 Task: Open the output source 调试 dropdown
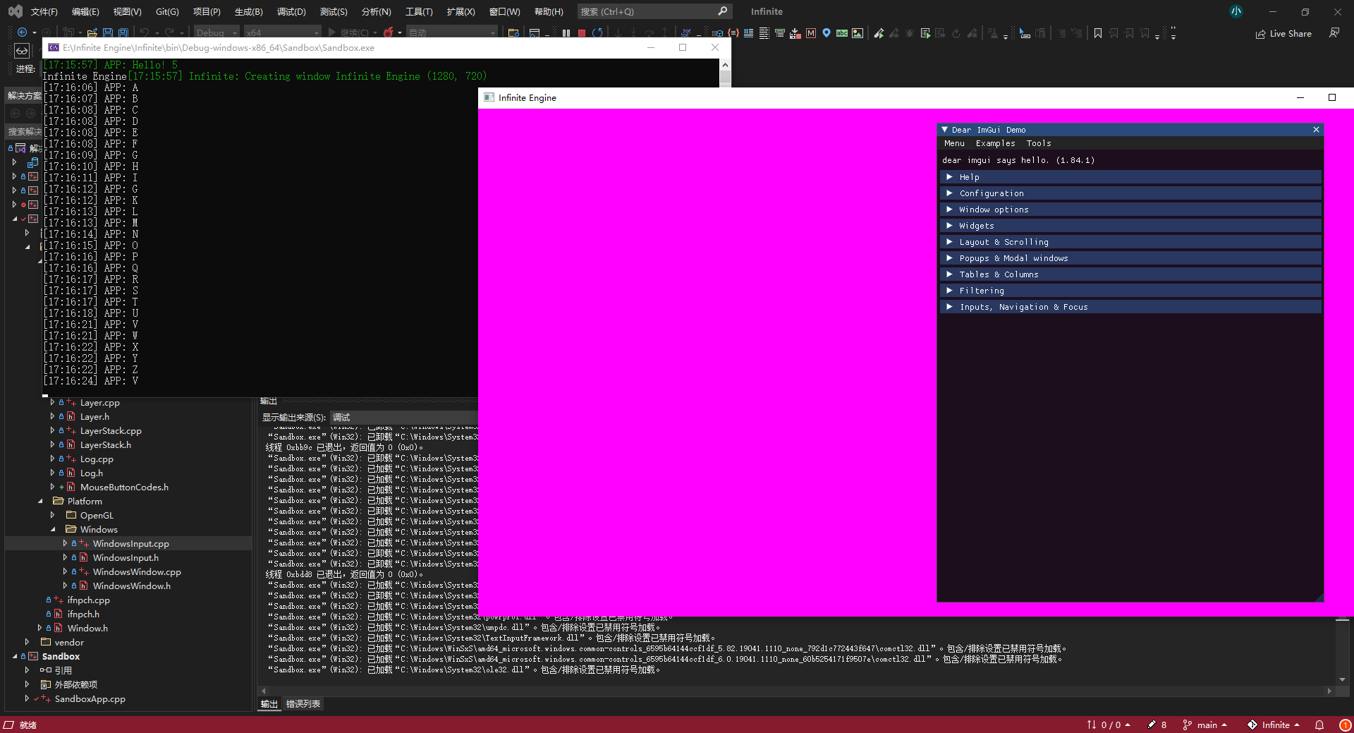click(404, 417)
